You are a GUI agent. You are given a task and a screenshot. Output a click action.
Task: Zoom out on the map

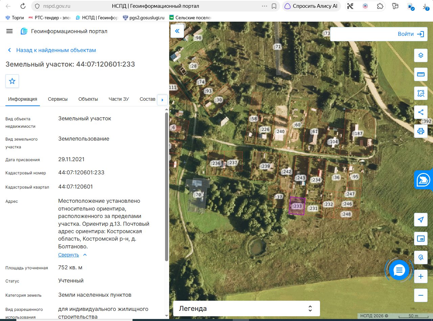pos(421,295)
